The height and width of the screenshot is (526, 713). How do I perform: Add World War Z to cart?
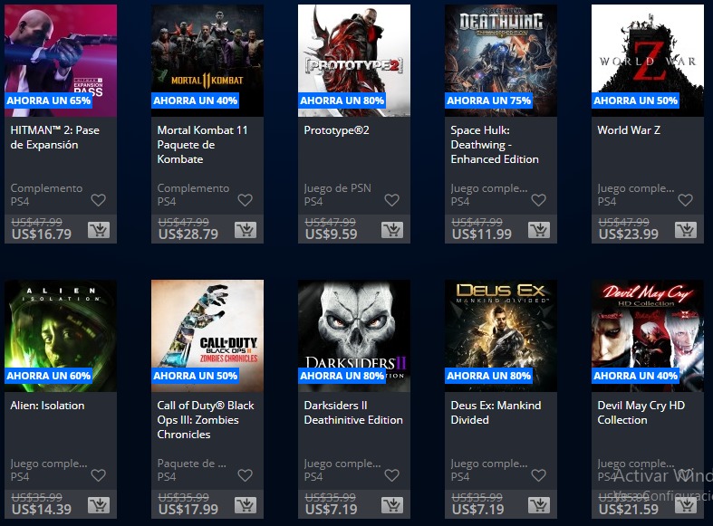(x=686, y=230)
